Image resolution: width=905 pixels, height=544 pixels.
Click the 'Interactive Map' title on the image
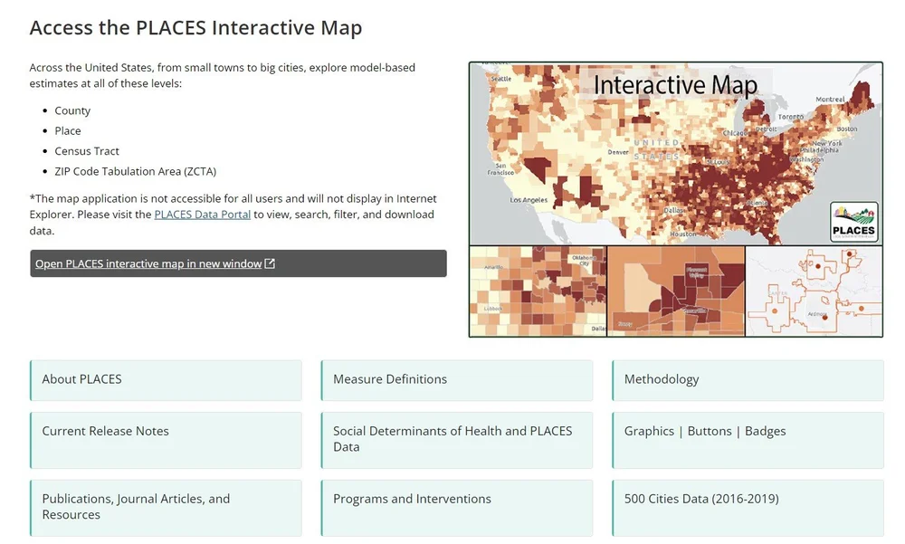[x=675, y=85]
